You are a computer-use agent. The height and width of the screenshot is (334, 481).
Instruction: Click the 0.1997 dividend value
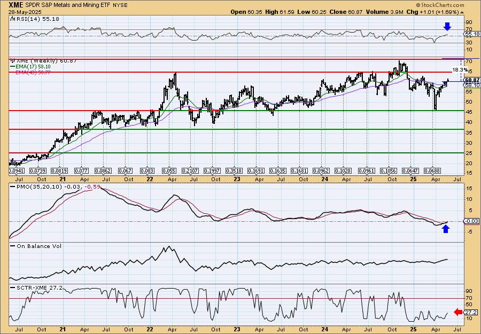212,170
